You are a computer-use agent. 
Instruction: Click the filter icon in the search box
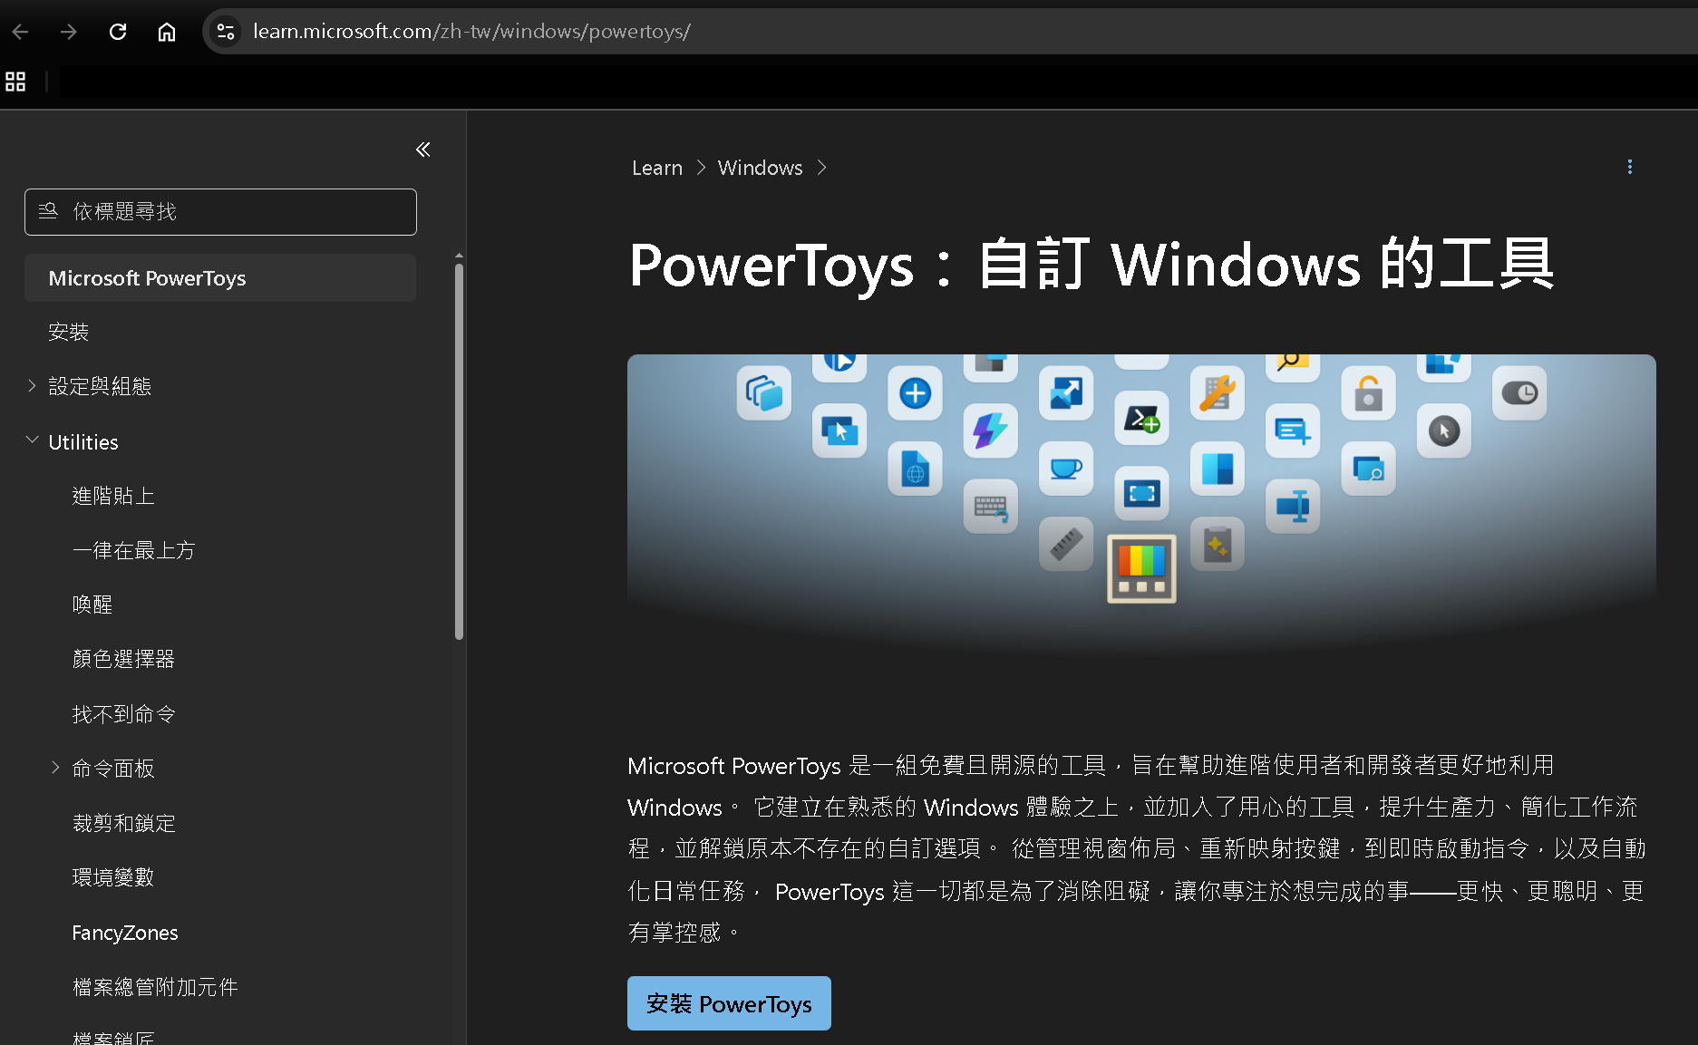[48, 211]
